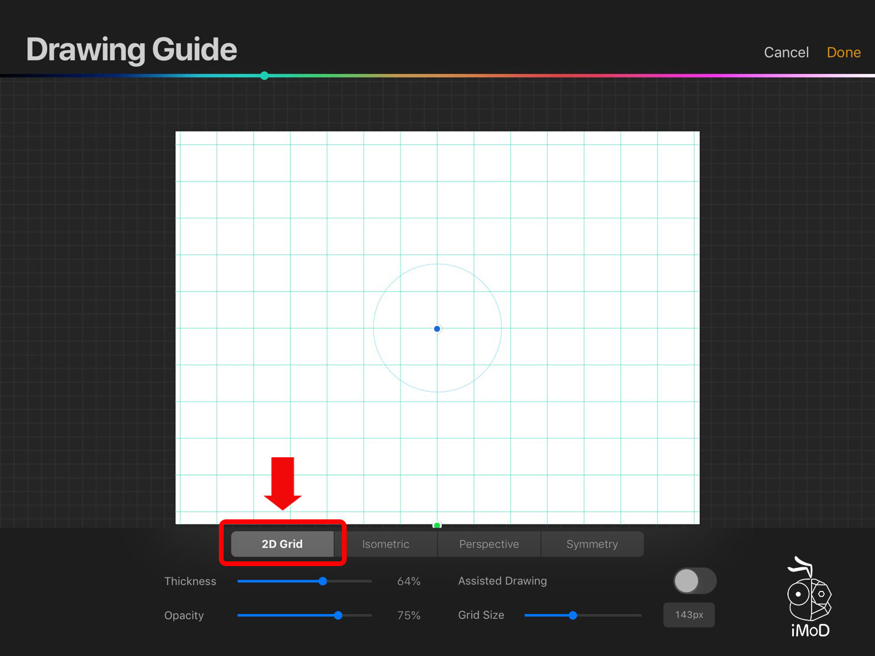This screenshot has height=656, width=875.
Task: Cancel the drawing guide changes
Action: [x=786, y=53]
